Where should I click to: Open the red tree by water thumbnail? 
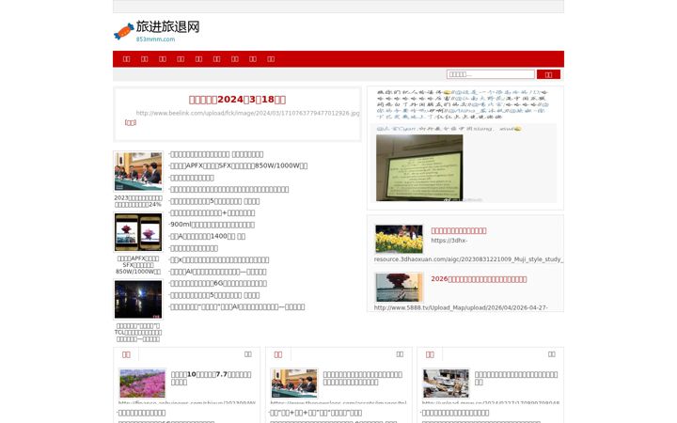[x=399, y=288]
